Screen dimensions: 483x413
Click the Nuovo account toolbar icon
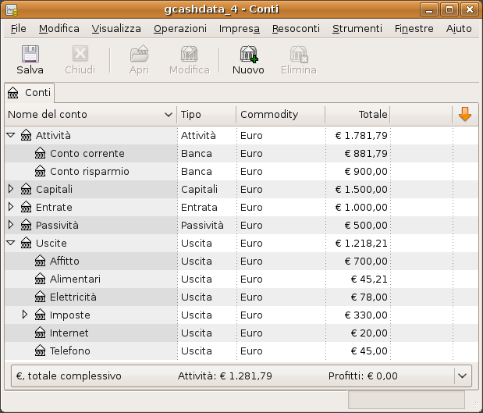pyautogui.click(x=248, y=54)
